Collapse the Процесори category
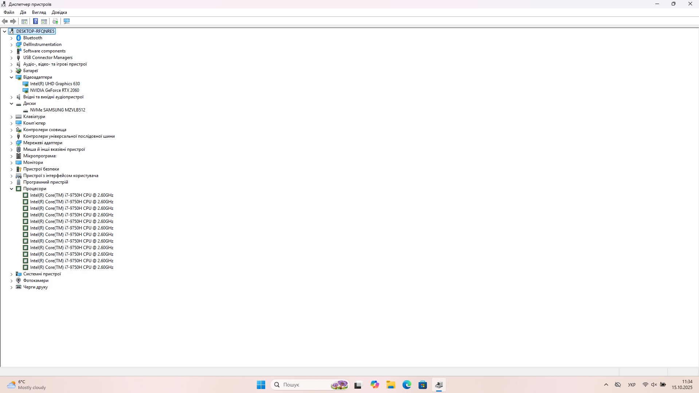Image resolution: width=699 pixels, height=393 pixels. pos(11,189)
